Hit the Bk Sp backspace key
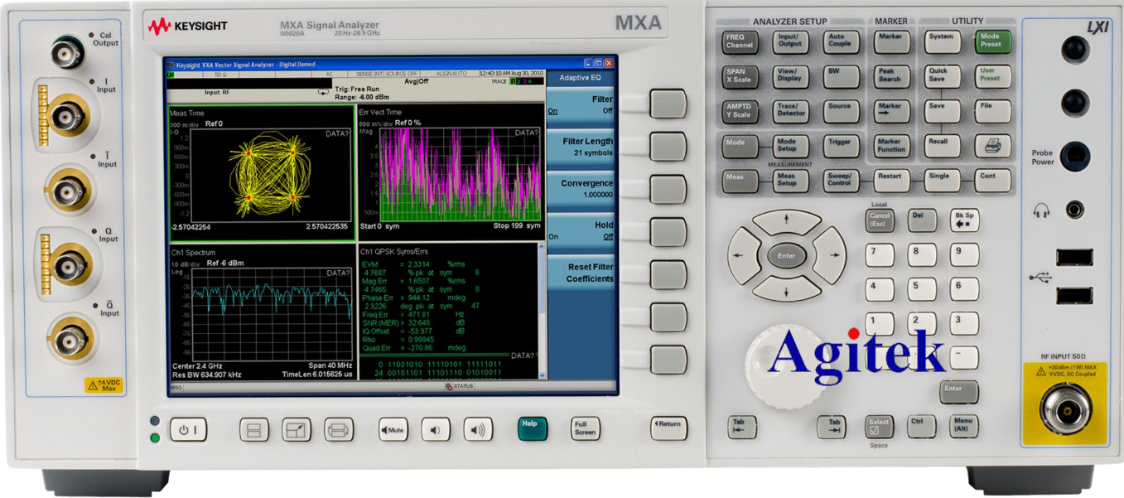This screenshot has width=1124, height=498. coord(963,221)
